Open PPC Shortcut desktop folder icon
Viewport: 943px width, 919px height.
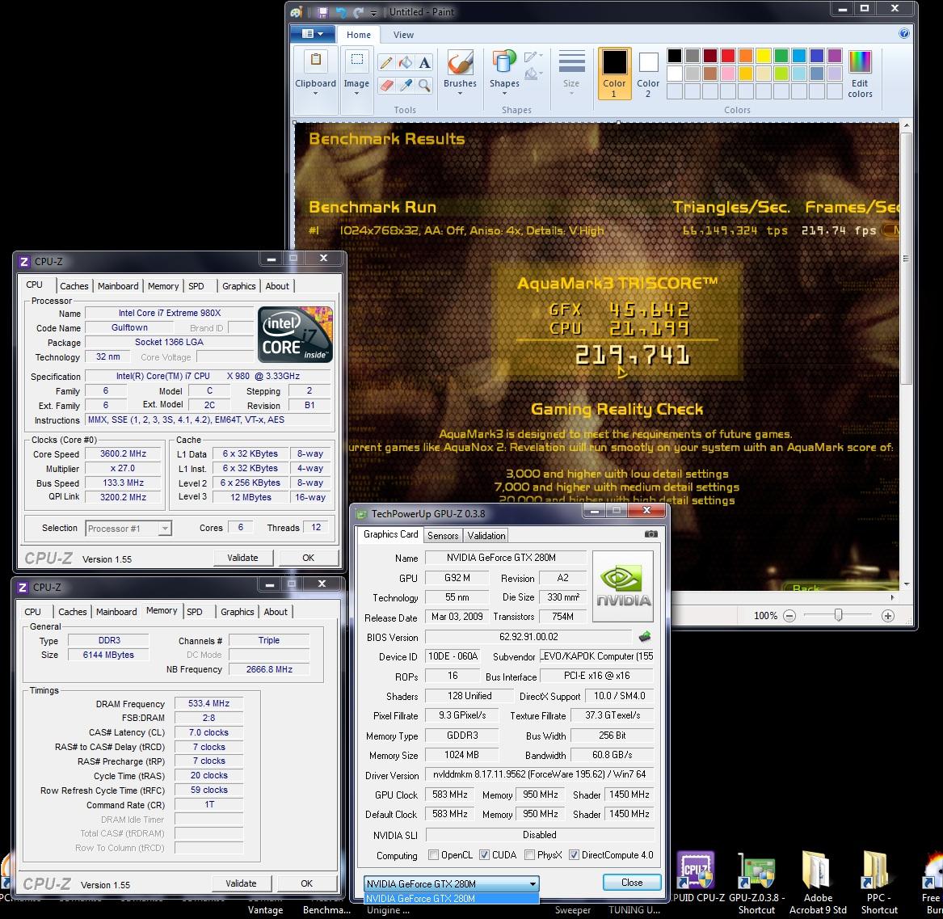pos(878,883)
